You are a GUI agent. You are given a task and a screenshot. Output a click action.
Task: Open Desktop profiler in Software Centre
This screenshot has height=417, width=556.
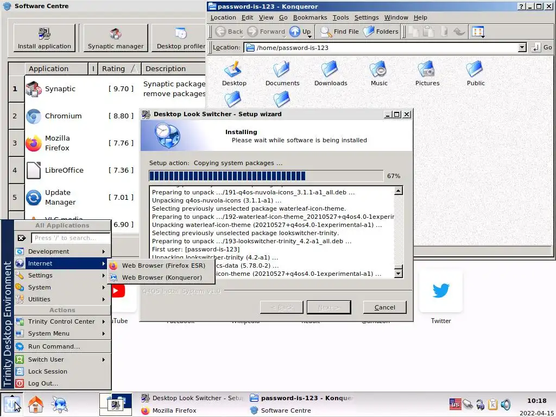(179, 38)
